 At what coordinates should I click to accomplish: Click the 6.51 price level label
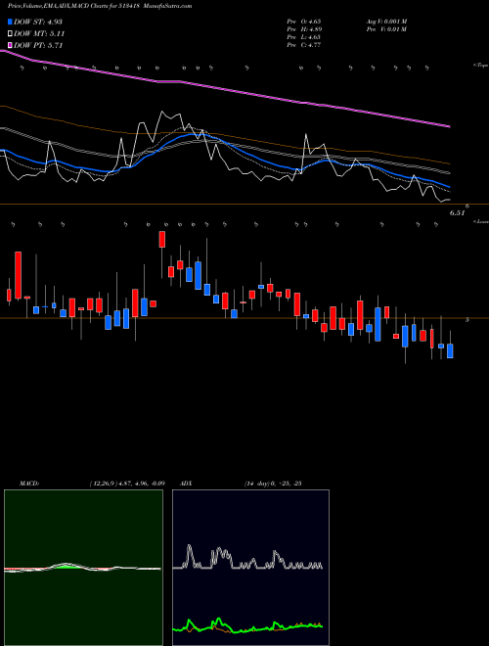click(x=457, y=213)
